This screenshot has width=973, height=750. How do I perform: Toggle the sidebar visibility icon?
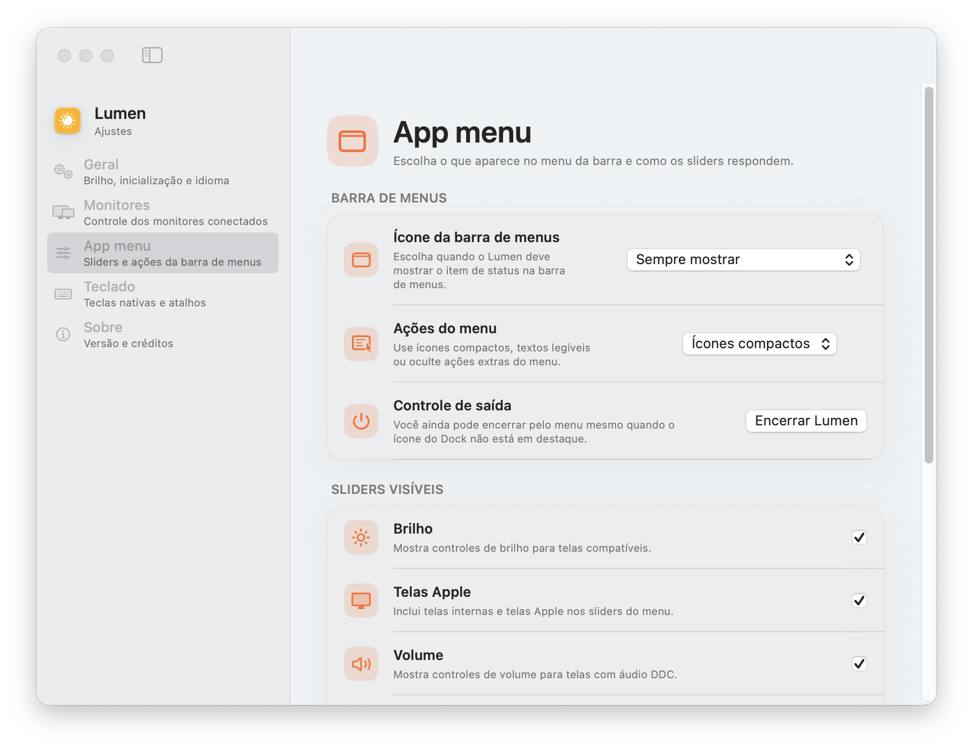coord(152,55)
